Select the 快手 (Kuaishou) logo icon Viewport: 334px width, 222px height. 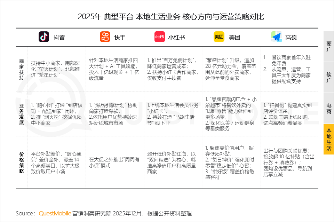103,37
